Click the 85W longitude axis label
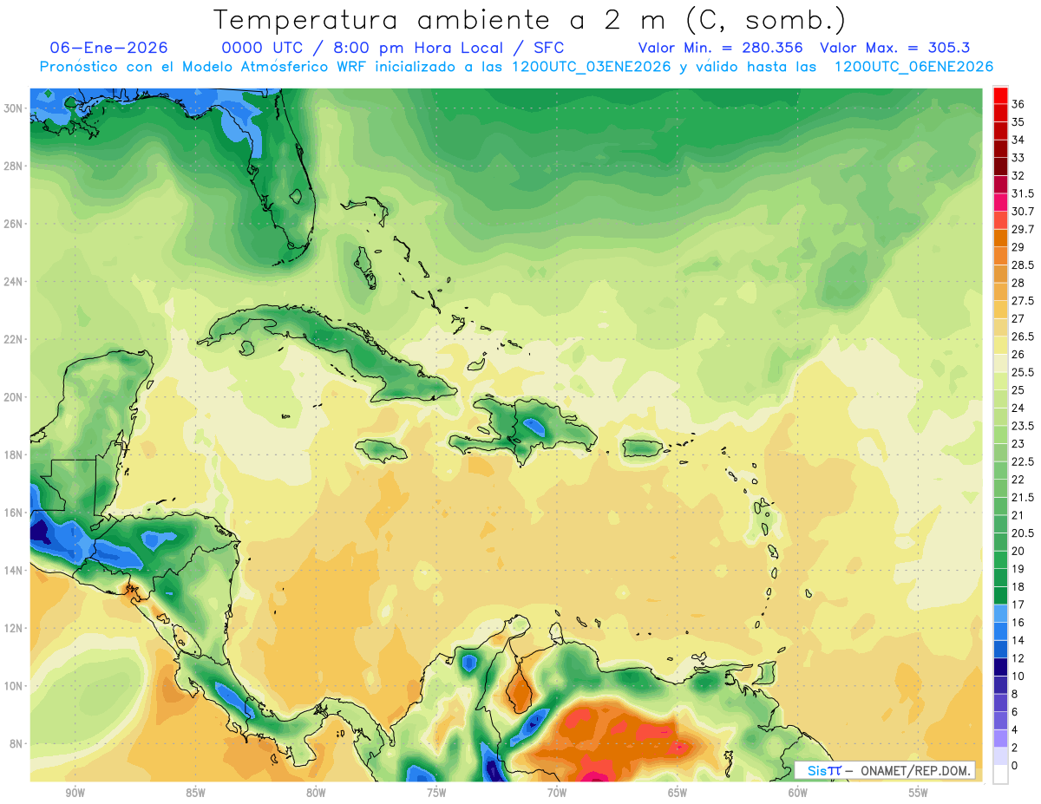The image size is (1041, 804). click(195, 793)
